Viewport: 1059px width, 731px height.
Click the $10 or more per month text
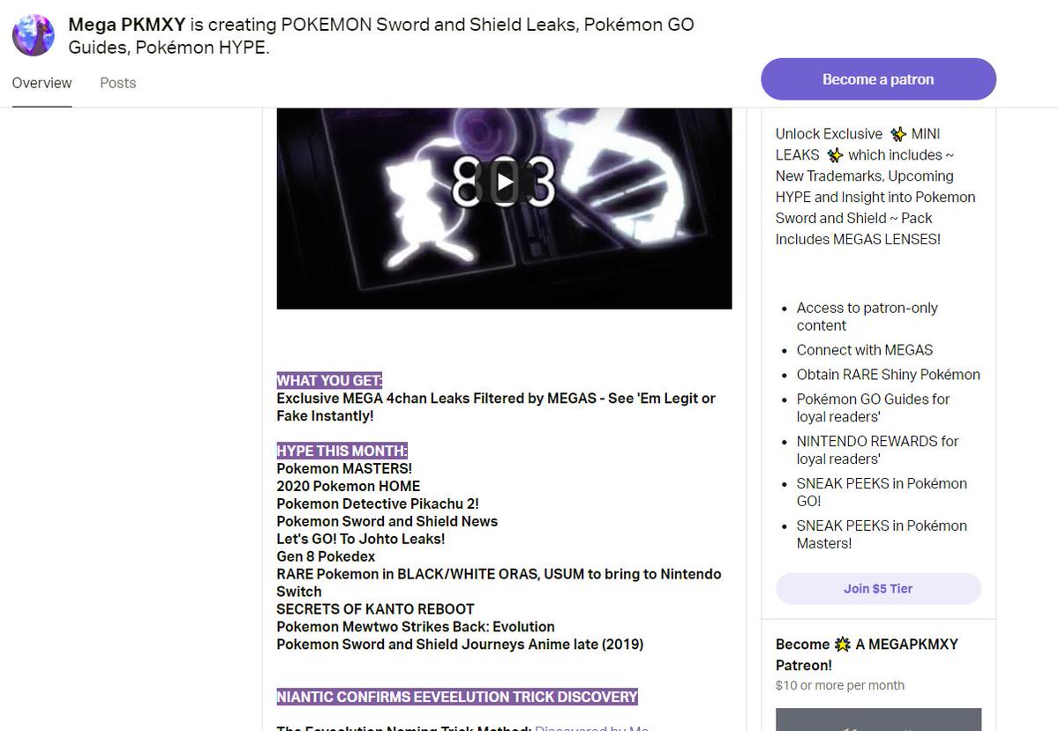tap(840, 685)
